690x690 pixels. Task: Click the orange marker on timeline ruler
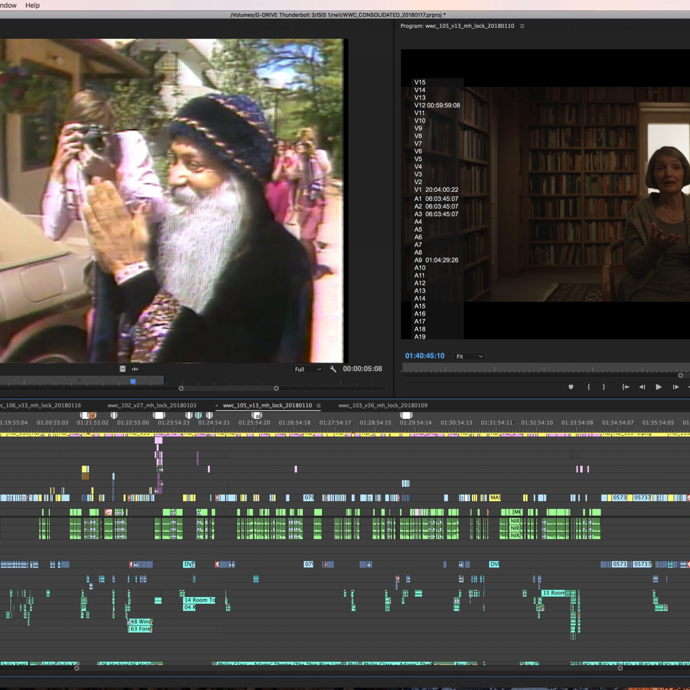(92, 415)
